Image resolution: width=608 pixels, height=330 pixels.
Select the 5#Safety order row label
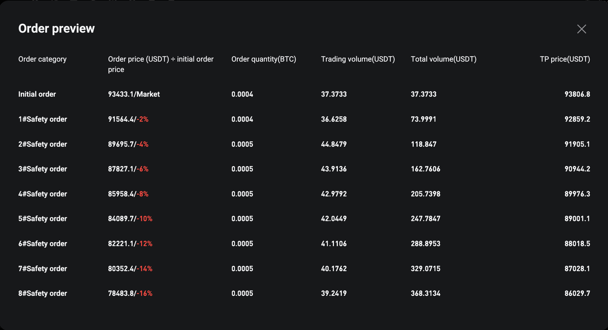tap(43, 219)
